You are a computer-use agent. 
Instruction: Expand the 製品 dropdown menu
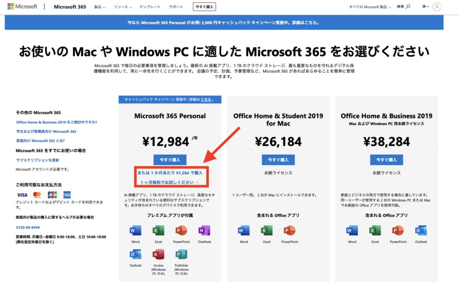coord(100,7)
